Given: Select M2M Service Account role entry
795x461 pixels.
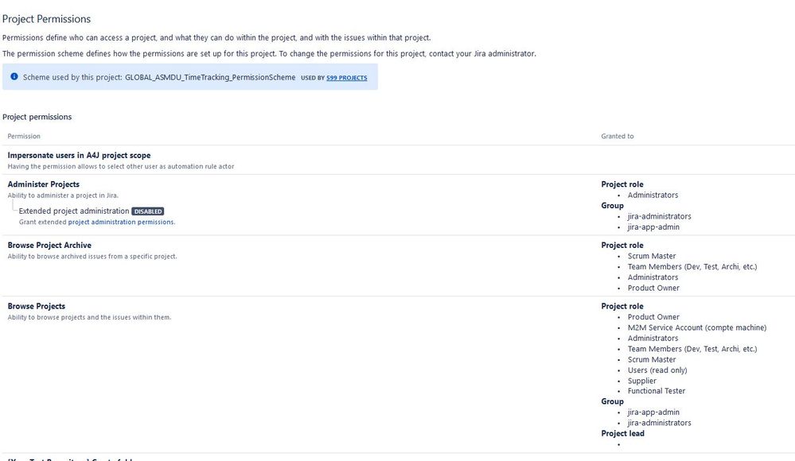Looking at the screenshot, I should click(x=696, y=327).
